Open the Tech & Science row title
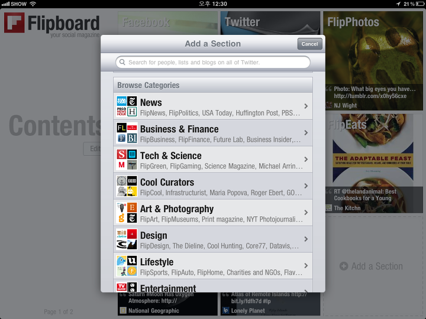The width and height of the screenshot is (426, 319). [171, 156]
